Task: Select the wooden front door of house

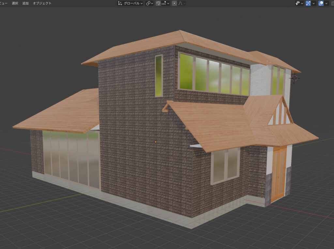Action: tap(279, 173)
